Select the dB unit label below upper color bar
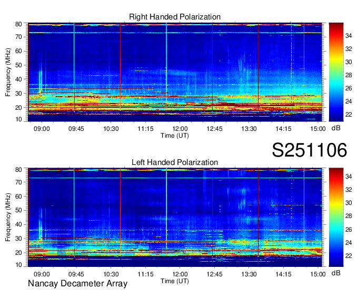Screen dimensions: 358x290 pos(336,128)
